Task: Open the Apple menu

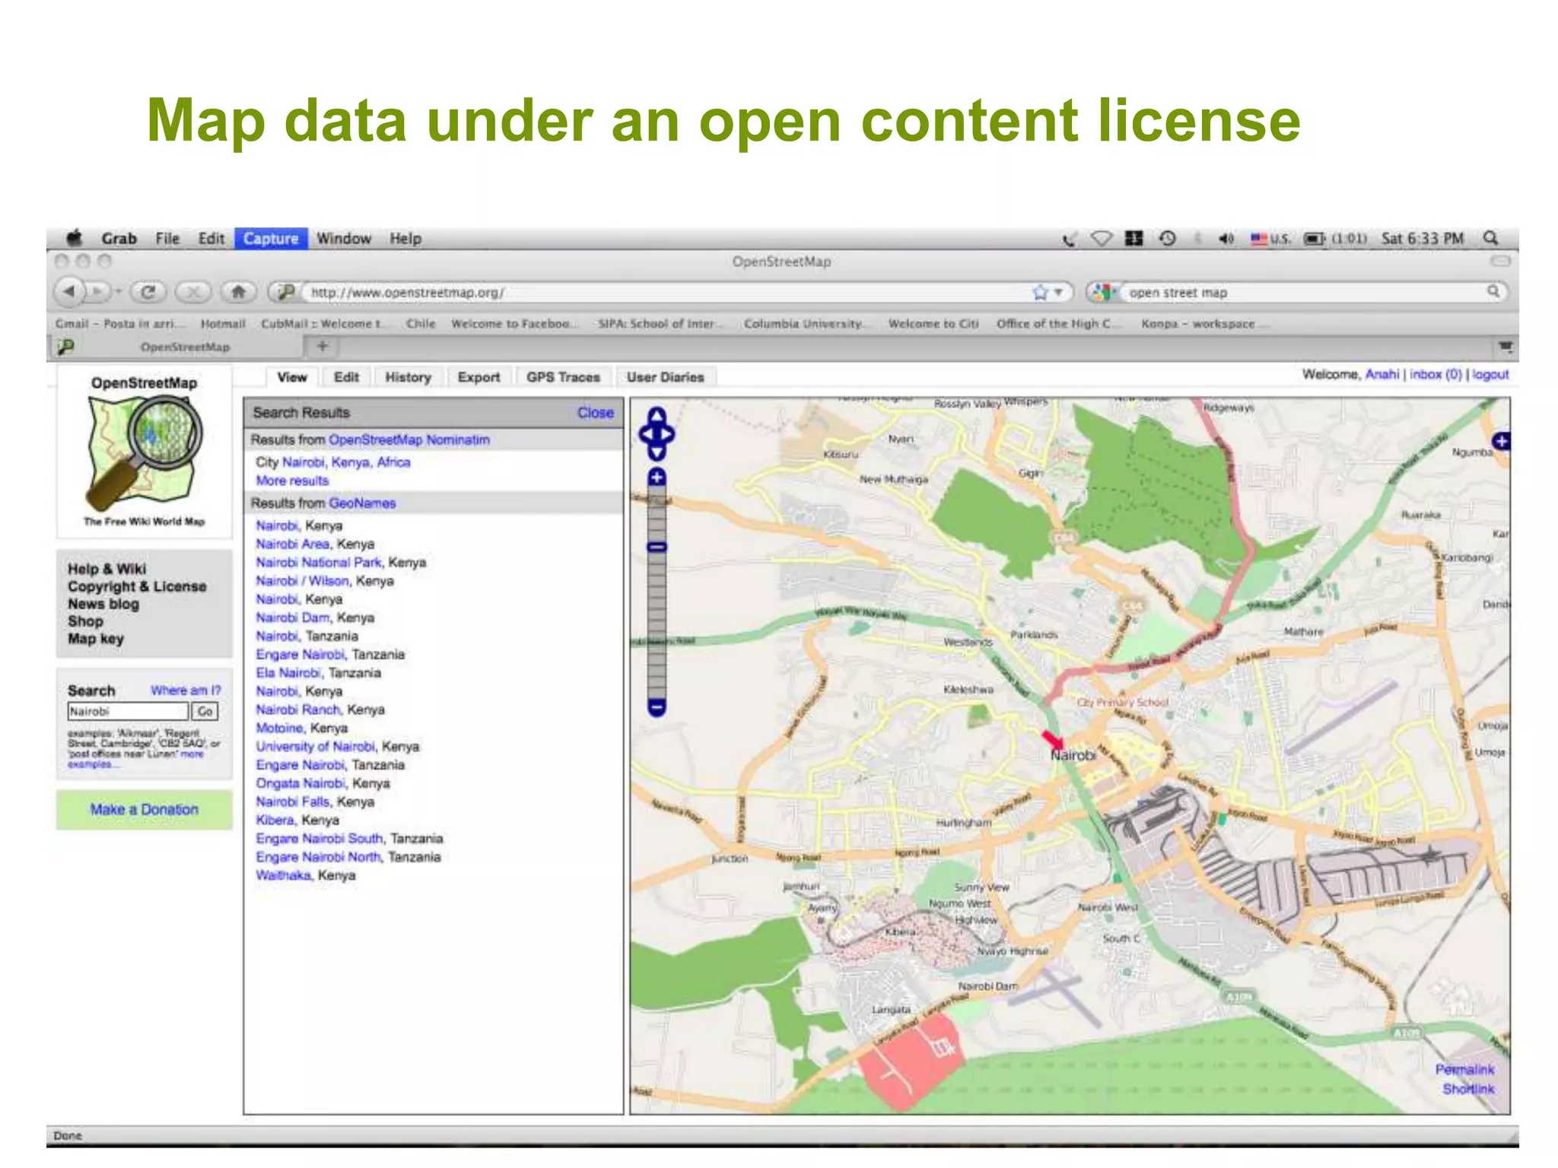Action: pos(75,238)
